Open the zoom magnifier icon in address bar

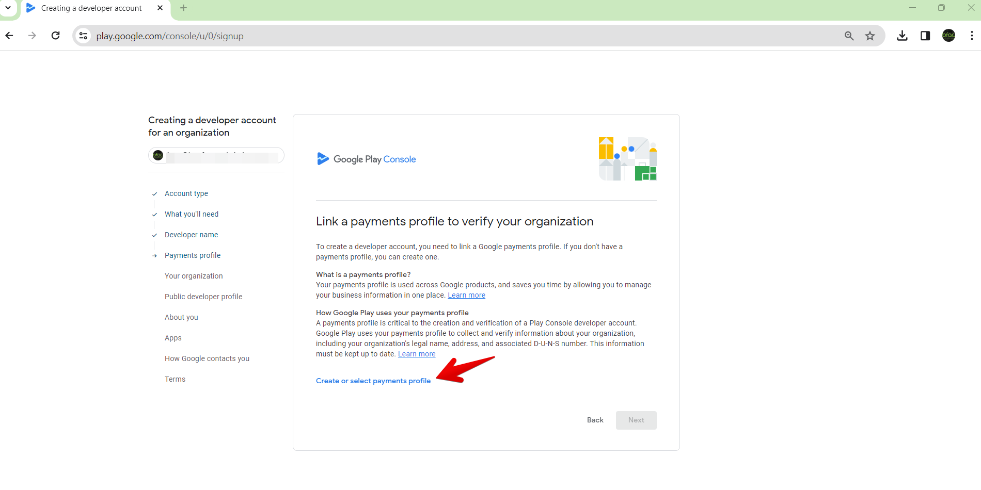(849, 36)
